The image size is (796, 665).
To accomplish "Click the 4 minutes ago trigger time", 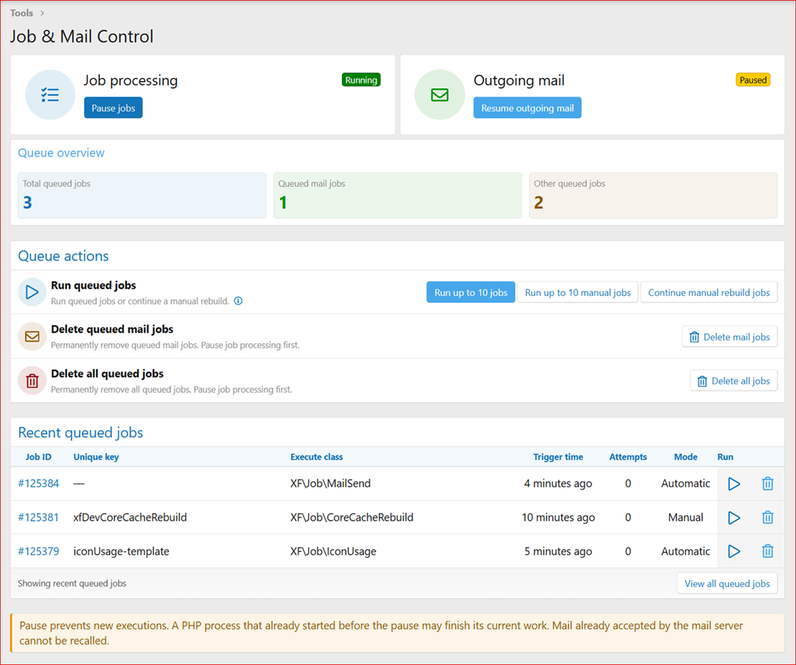I will [x=558, y=483].
